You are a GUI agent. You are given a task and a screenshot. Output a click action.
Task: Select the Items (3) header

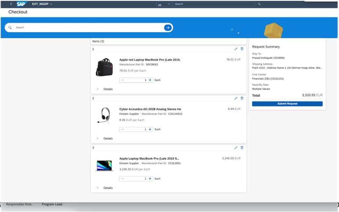(x=98, y=41)
